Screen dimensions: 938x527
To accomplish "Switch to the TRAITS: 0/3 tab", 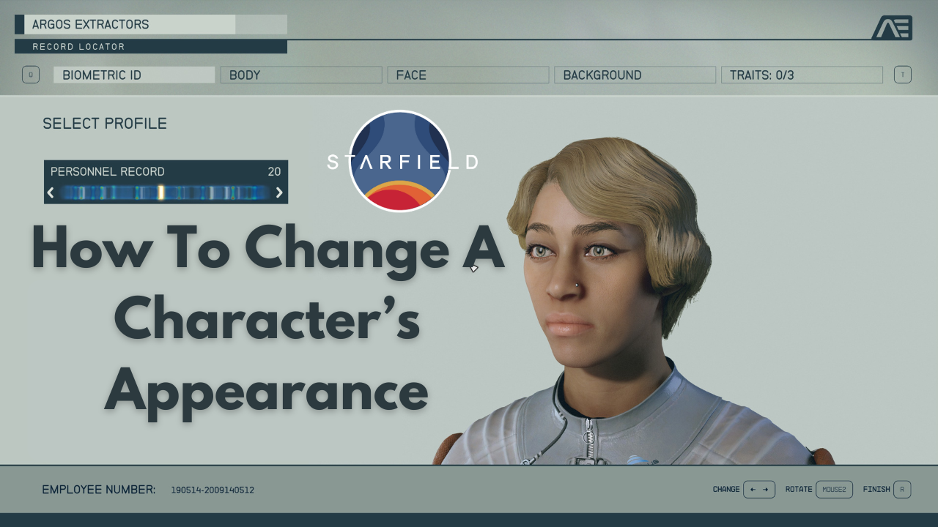I will pos(802,75).
